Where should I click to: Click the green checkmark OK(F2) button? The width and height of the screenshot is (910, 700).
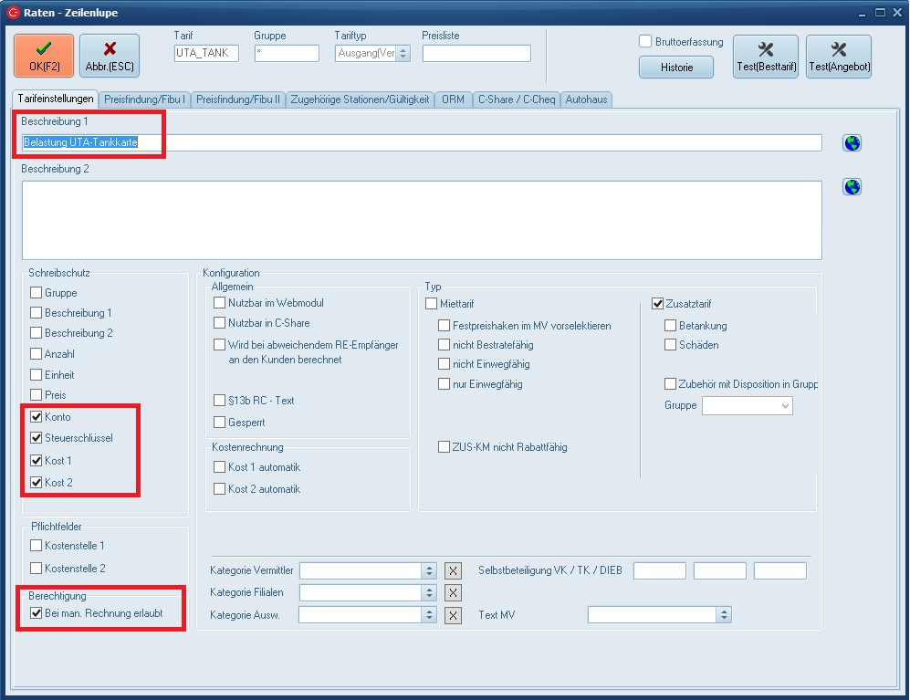point(43,56)
